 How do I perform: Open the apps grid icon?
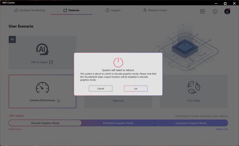click(x=202, y=12)
